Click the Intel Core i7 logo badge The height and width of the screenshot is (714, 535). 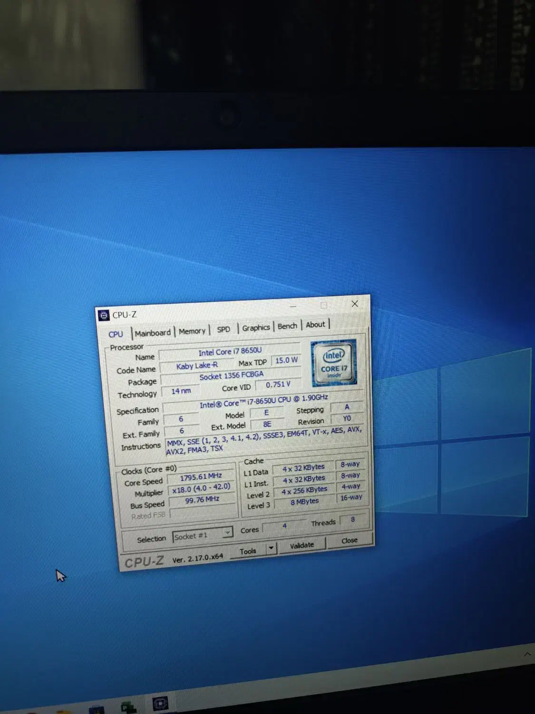coord(333,363)
